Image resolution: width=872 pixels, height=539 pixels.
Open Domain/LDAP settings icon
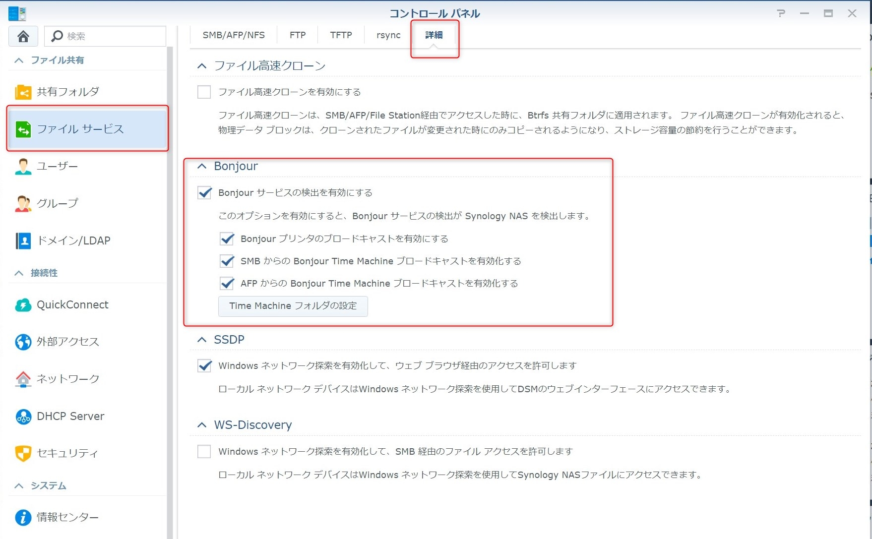[x=23, y=241]
